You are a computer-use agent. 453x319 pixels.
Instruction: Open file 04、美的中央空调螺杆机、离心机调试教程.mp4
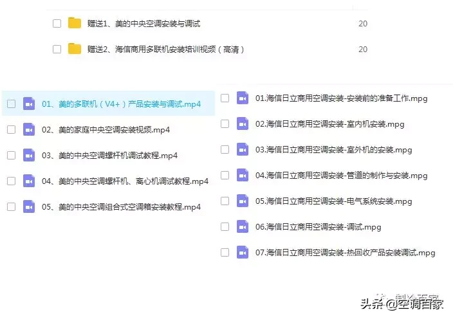[x=125, y=181]
